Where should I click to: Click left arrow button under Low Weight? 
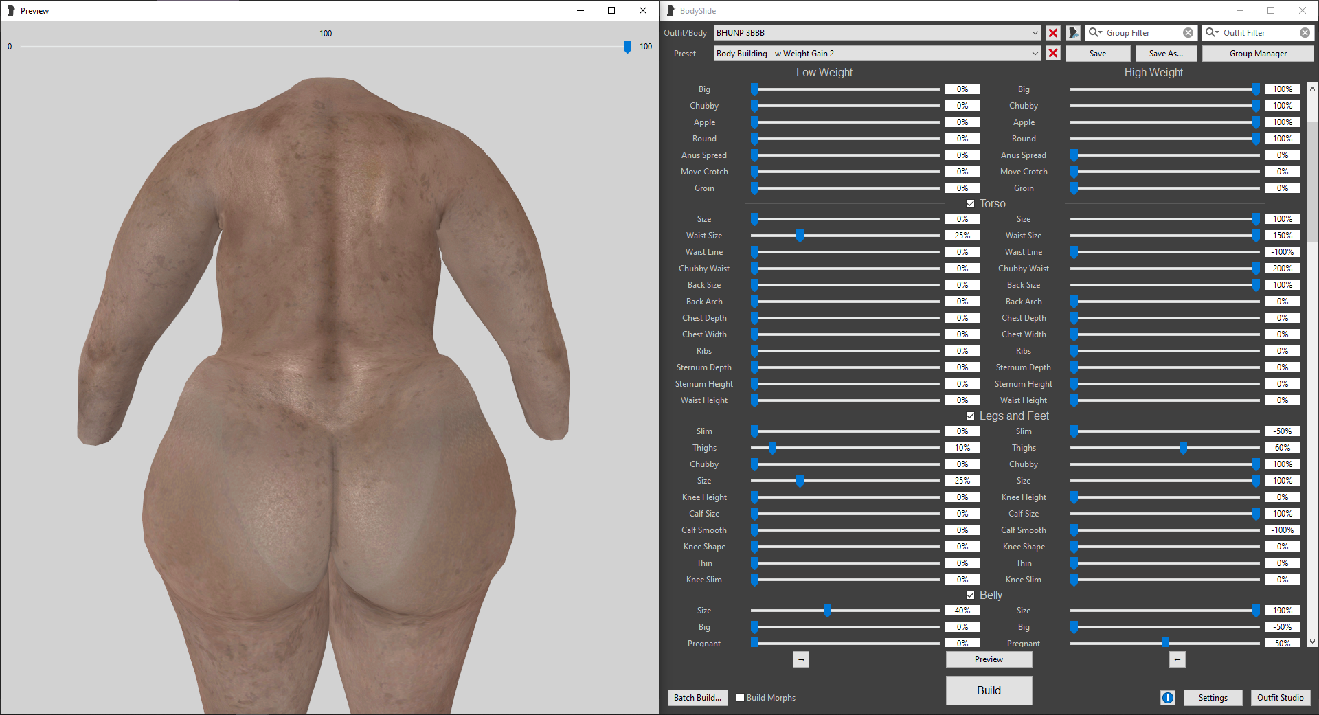click(801, 659)
